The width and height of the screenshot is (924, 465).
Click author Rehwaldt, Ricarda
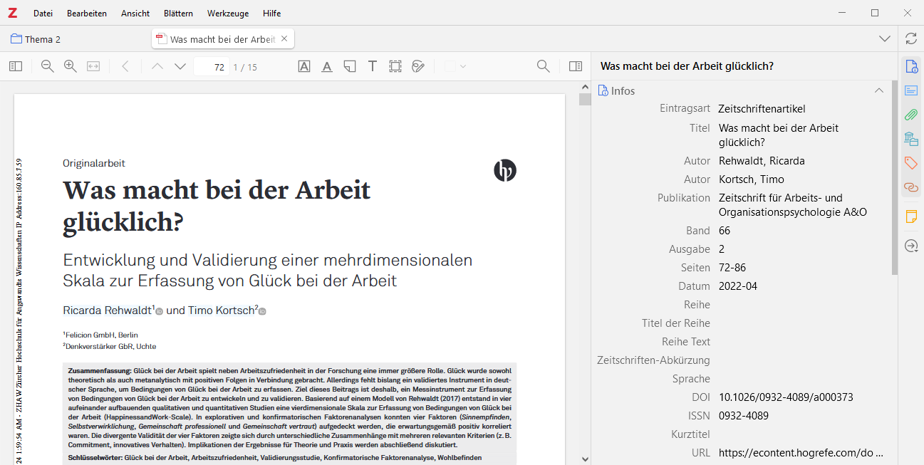762,161
